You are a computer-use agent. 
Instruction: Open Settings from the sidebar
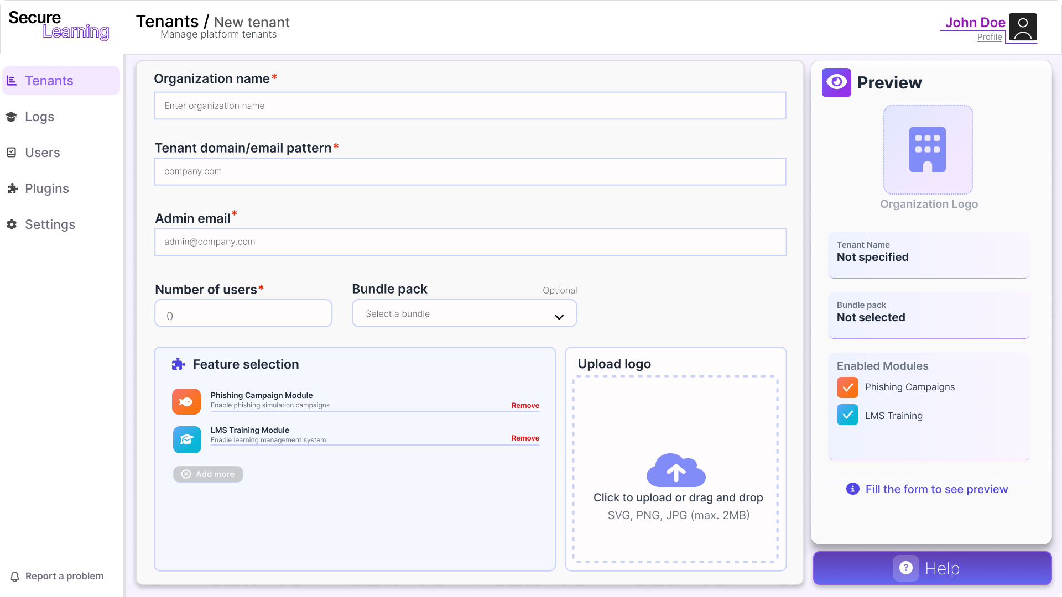point(50,224)
